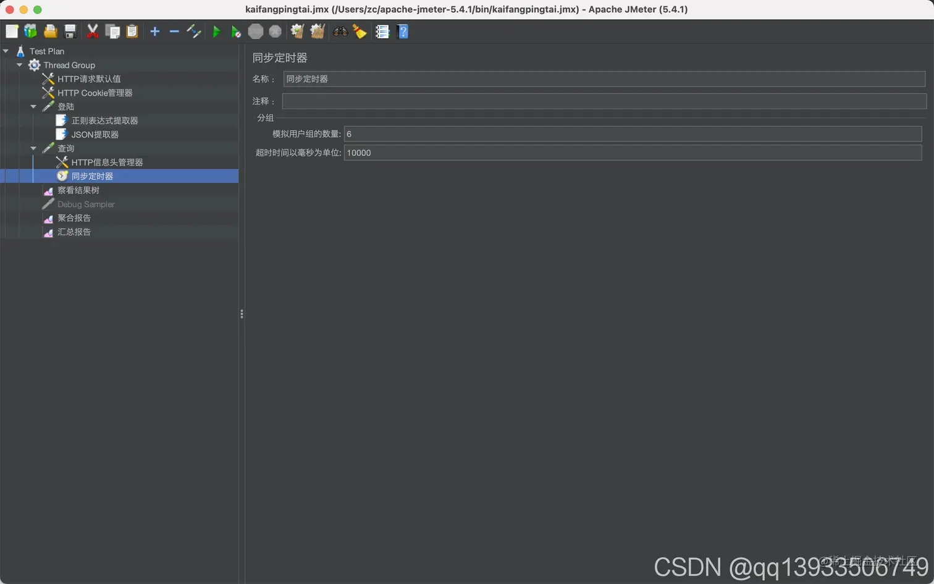Select the 同步定时器 tree node
Screen dimensions: 934x584
(92, 176)
